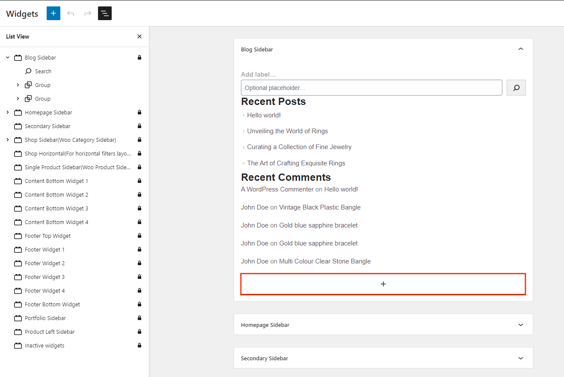The height and width of the screenshot is (377, 564).
Task: Expand Shop Sidebar tree item
Action: coord(8,140)
